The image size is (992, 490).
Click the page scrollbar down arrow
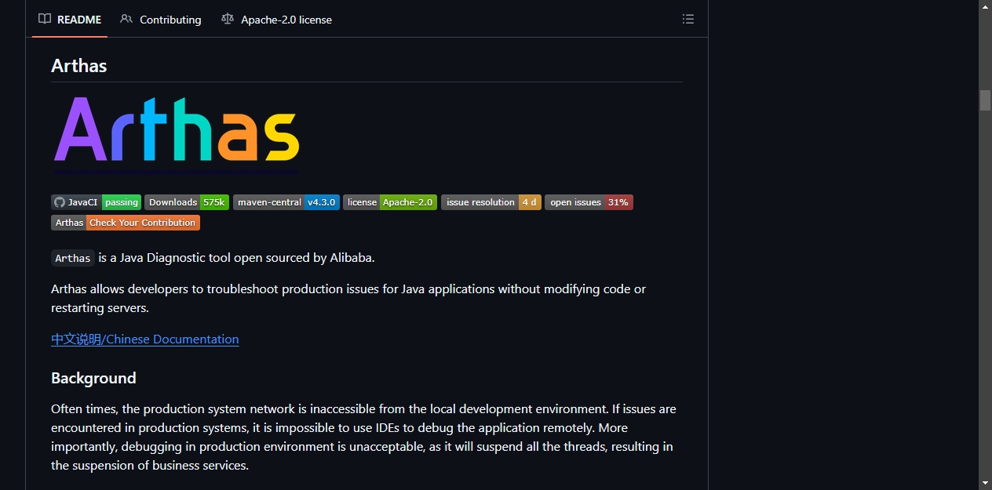(985, 483)
